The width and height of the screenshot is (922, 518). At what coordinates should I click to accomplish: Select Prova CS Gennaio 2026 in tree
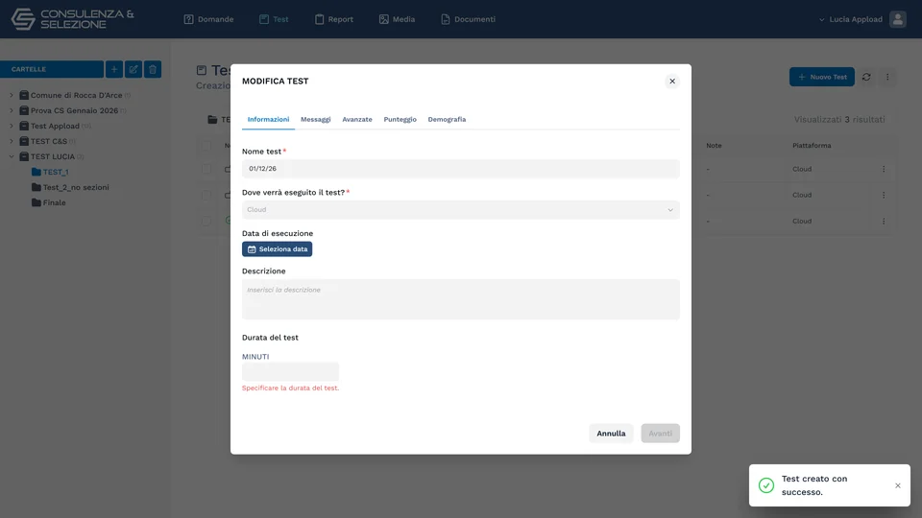(74, 110)
